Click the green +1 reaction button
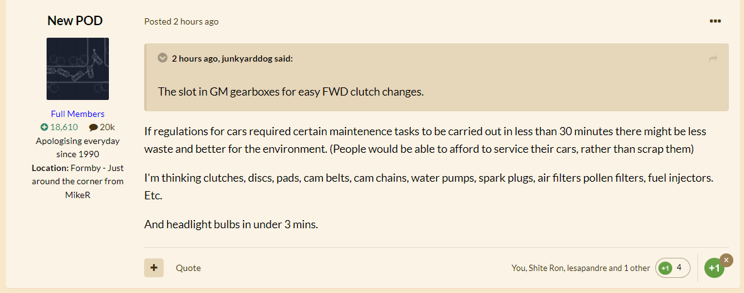The width and height of the screenshot is (744, 293). [714, 268]
